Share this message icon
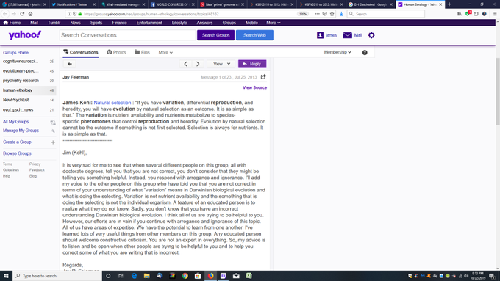This screenshot has width=500, height=281. (x=263, y=77)
